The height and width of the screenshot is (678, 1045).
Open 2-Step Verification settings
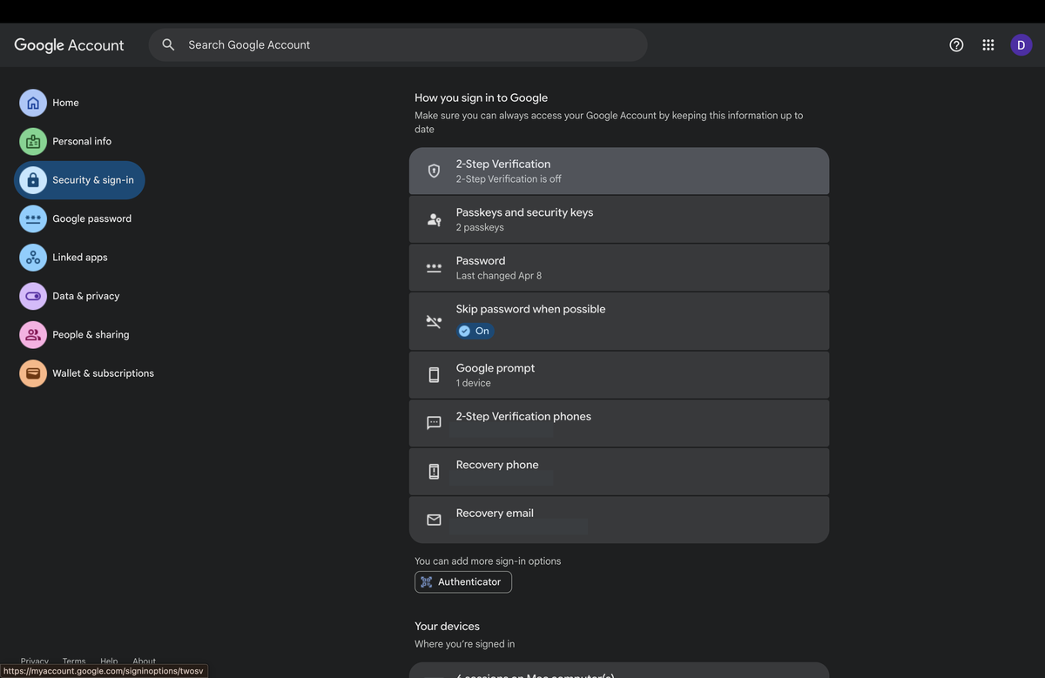click(x=619, y=171)
